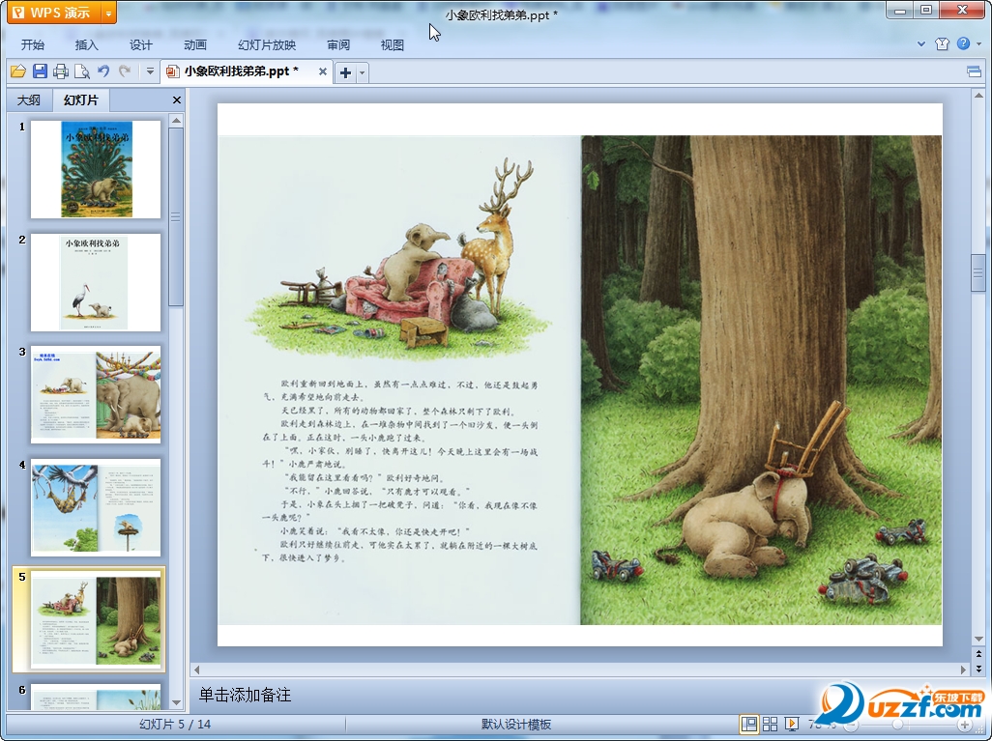Go to next slide double-arrow button

[x=978, y=669]
